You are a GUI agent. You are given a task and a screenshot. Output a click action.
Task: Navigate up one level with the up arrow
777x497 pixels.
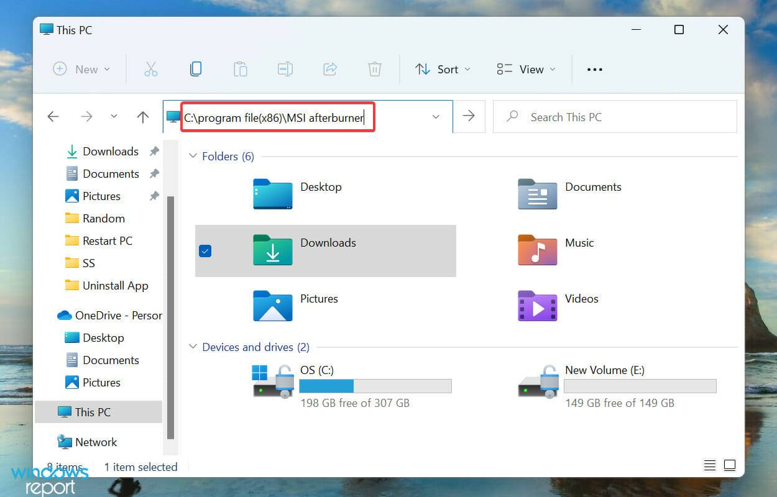pos(142,117)
